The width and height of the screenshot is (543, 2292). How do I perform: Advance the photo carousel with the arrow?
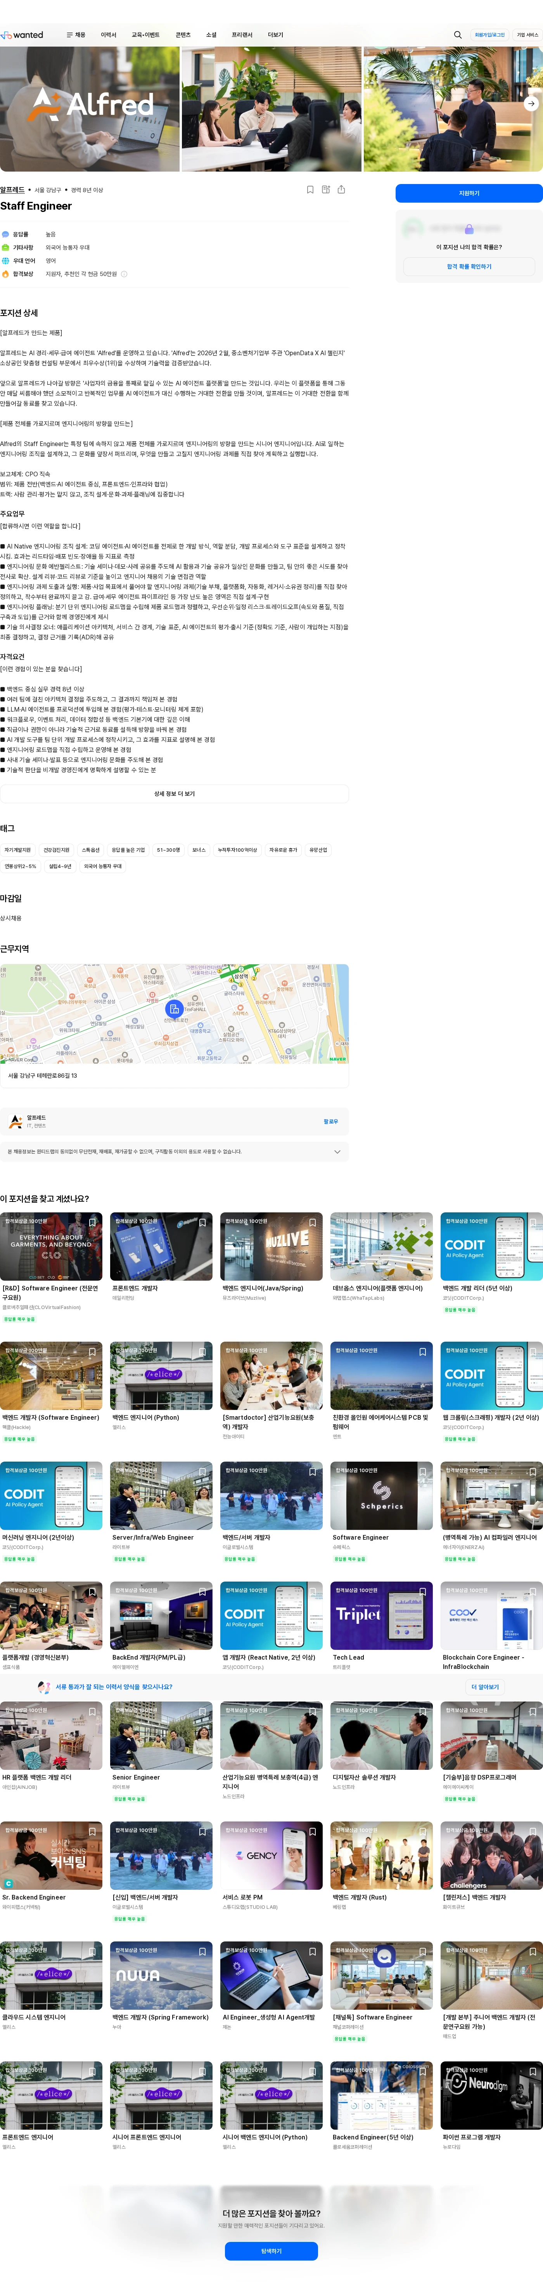[x=531, y=103]
